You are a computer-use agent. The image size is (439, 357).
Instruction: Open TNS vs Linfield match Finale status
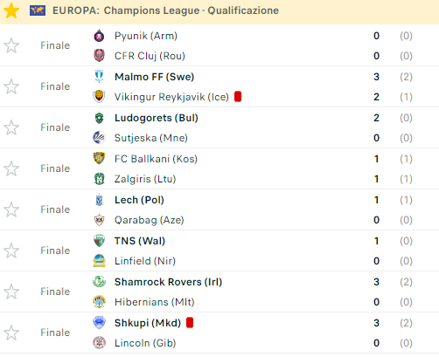click(55, 251)
